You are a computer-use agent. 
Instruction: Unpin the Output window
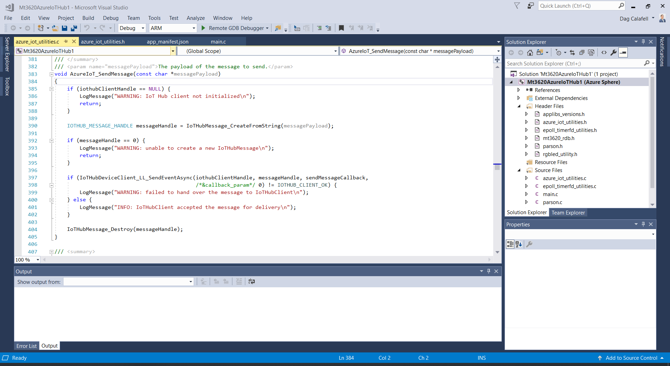tap(488, 271)
